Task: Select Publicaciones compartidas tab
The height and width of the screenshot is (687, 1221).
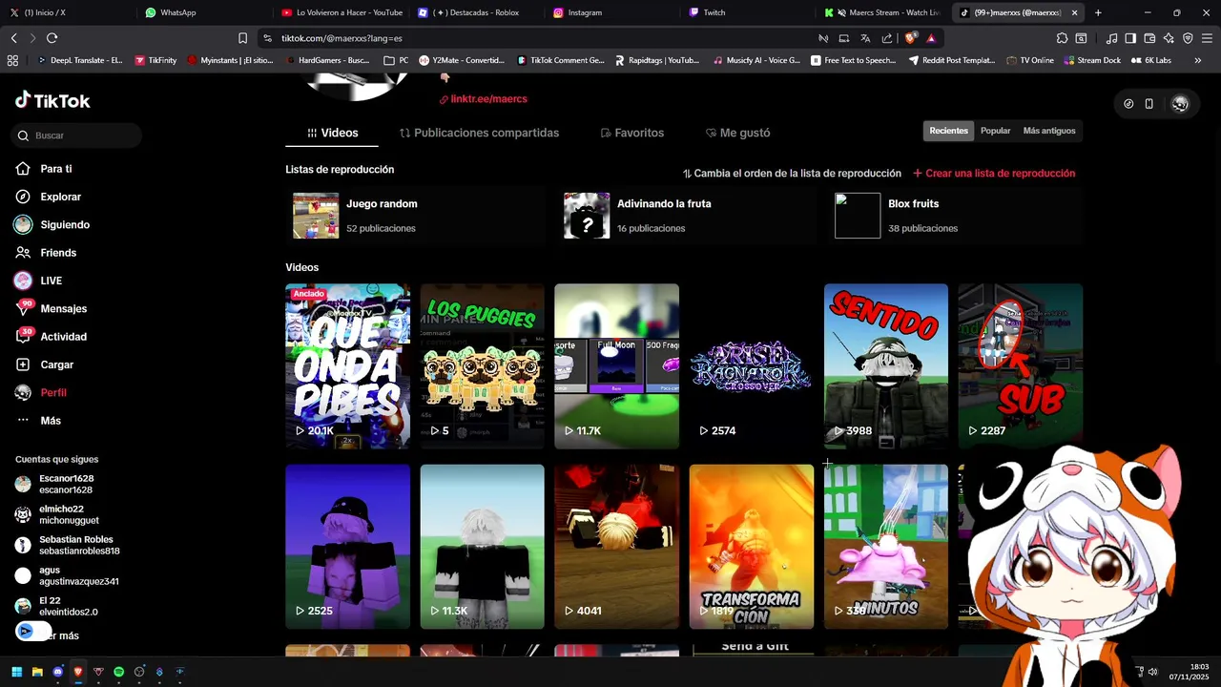Action: pos(479,133)
